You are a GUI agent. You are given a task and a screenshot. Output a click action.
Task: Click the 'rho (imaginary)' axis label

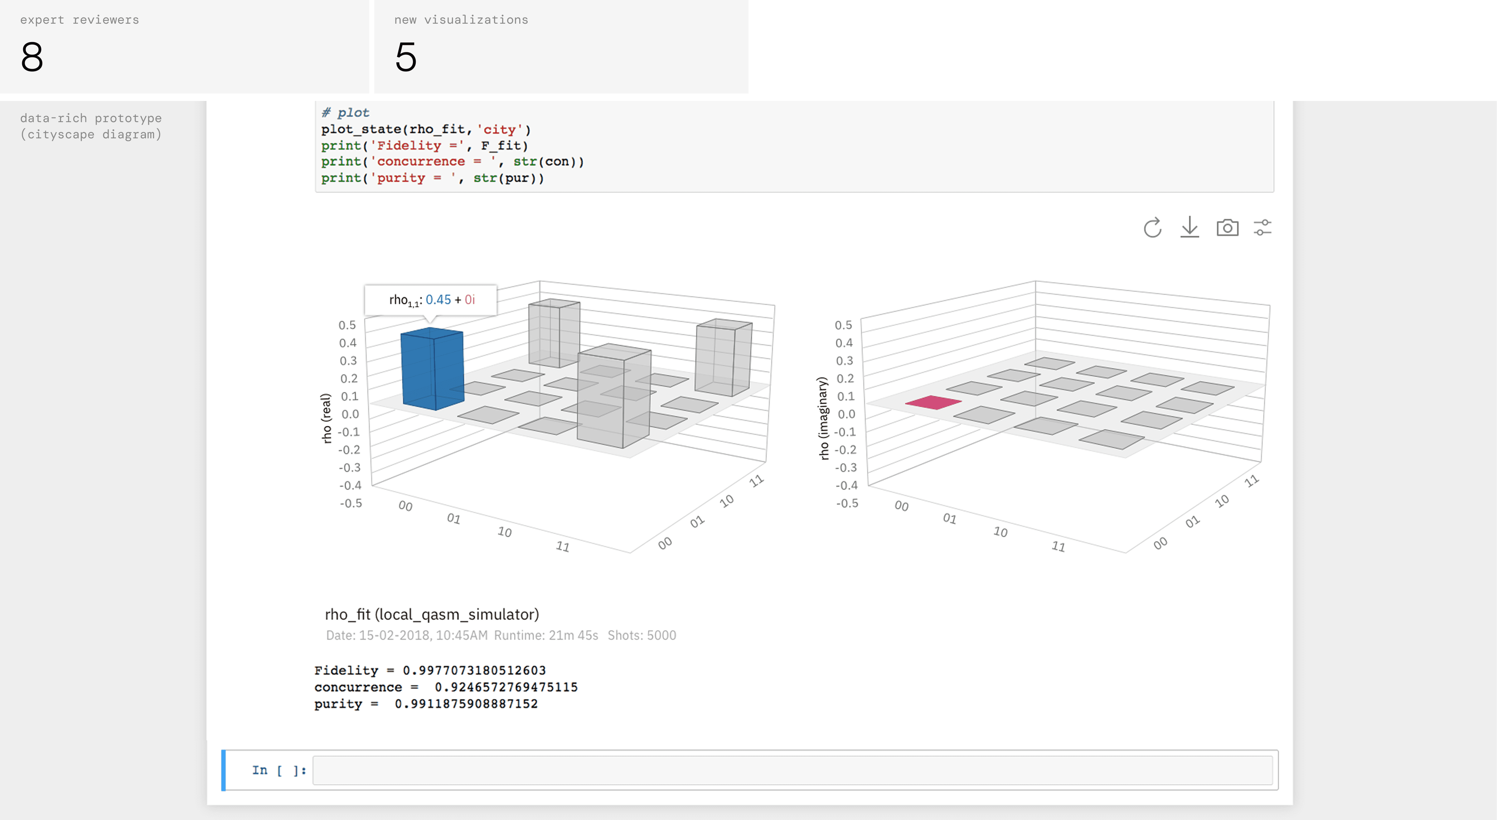pos(822,418)
